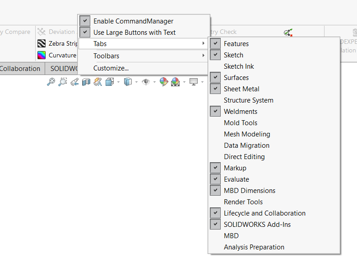The image size is (357, 263).
Task: Click the Hide/Show Items eye icon
Action: pos(145,82)
